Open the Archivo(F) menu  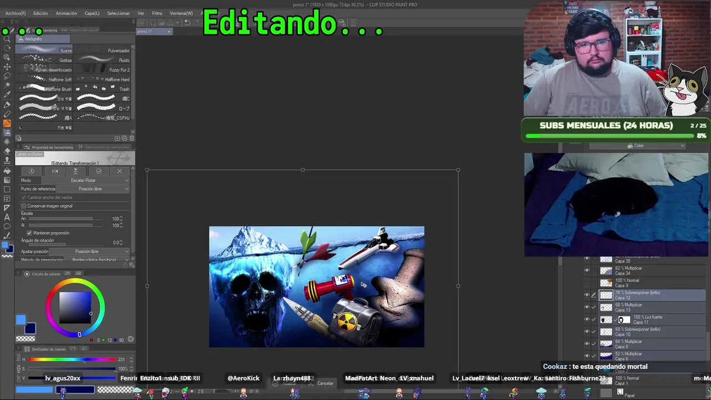pyautogui.click(x=15, y=13)
